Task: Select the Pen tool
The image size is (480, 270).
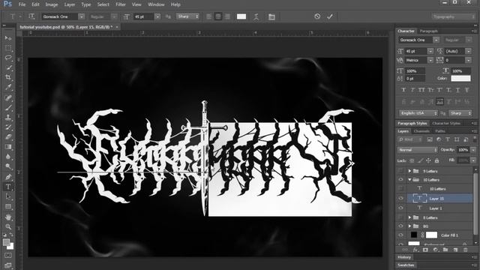Action: pos(8,177)
